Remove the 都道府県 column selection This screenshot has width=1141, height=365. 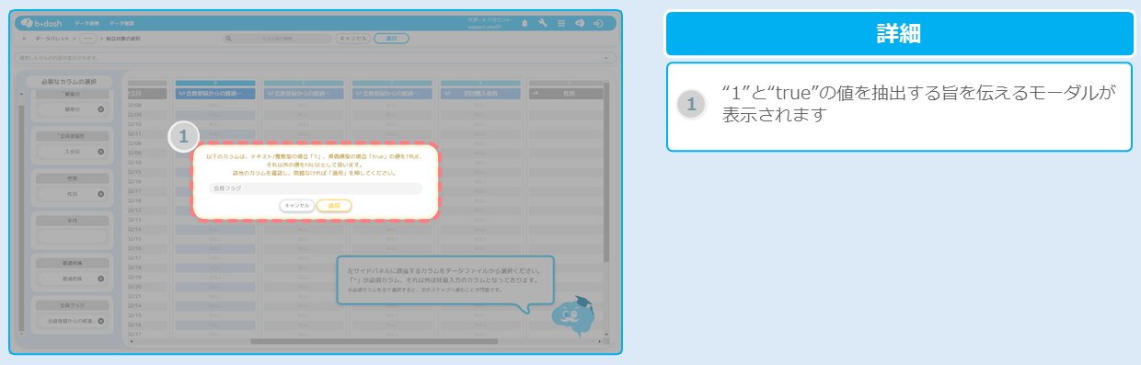(101, 277)
